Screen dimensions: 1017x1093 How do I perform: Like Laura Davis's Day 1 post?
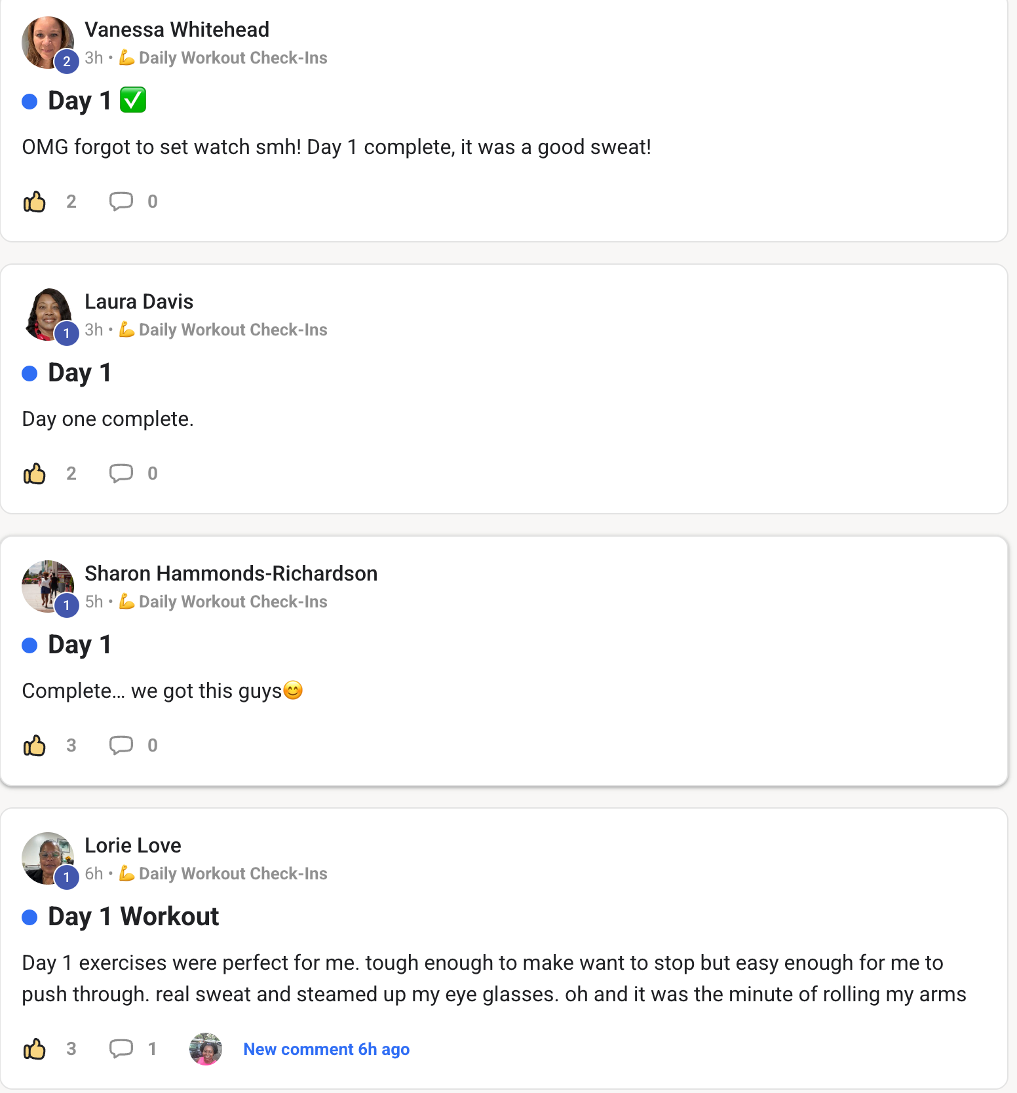coord(35,474)
